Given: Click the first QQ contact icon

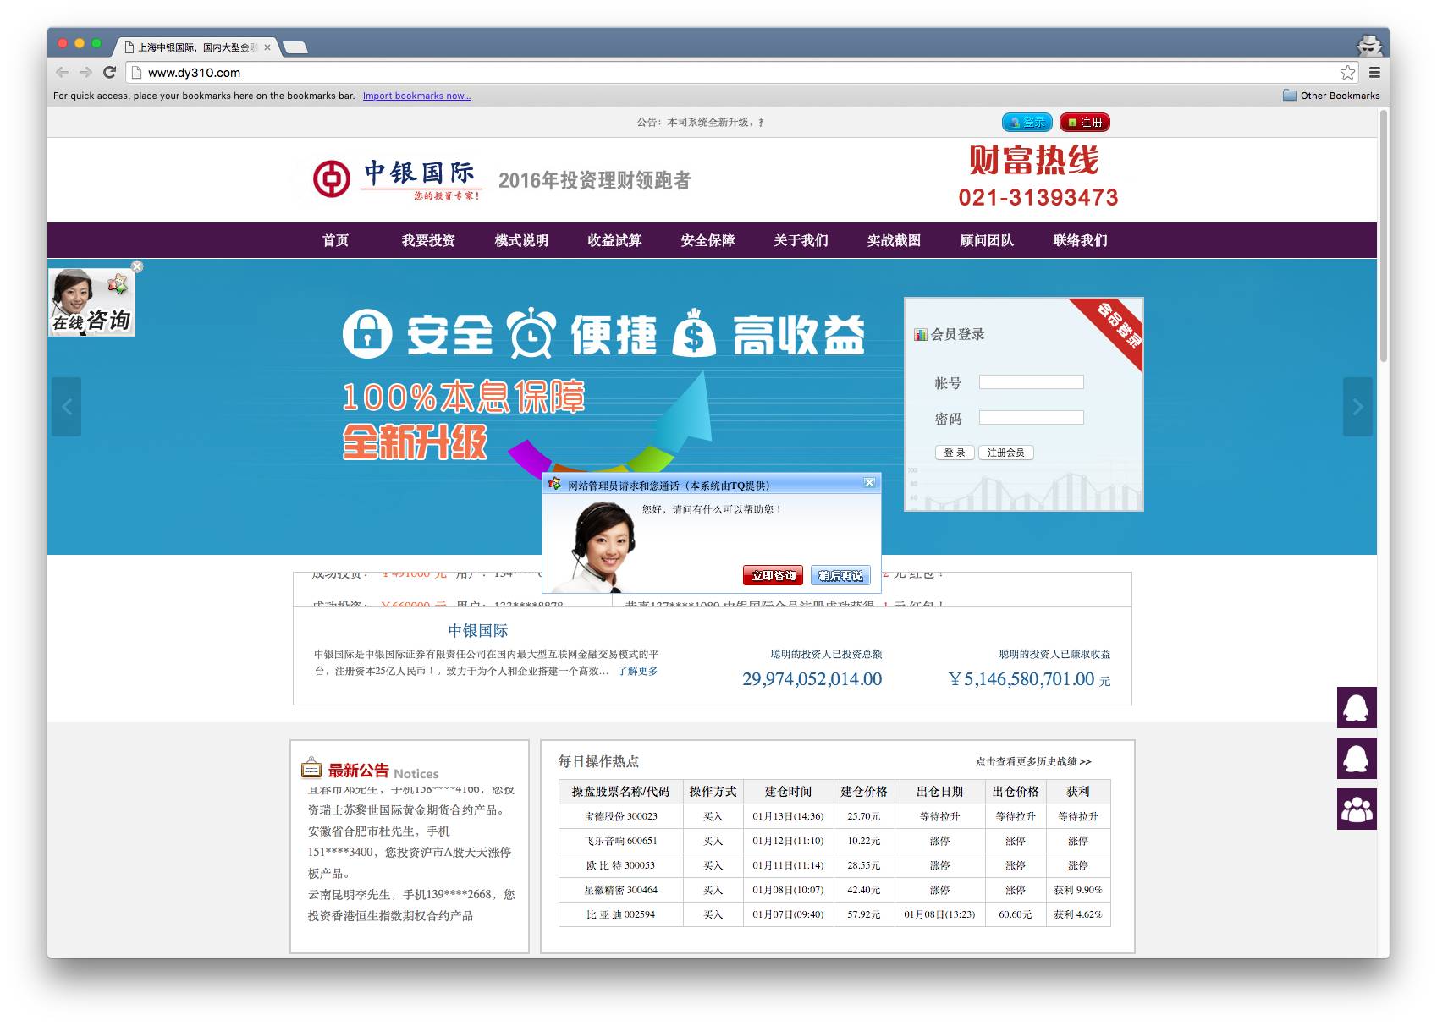Looking at the screenshot, I should coord(1357,707).
